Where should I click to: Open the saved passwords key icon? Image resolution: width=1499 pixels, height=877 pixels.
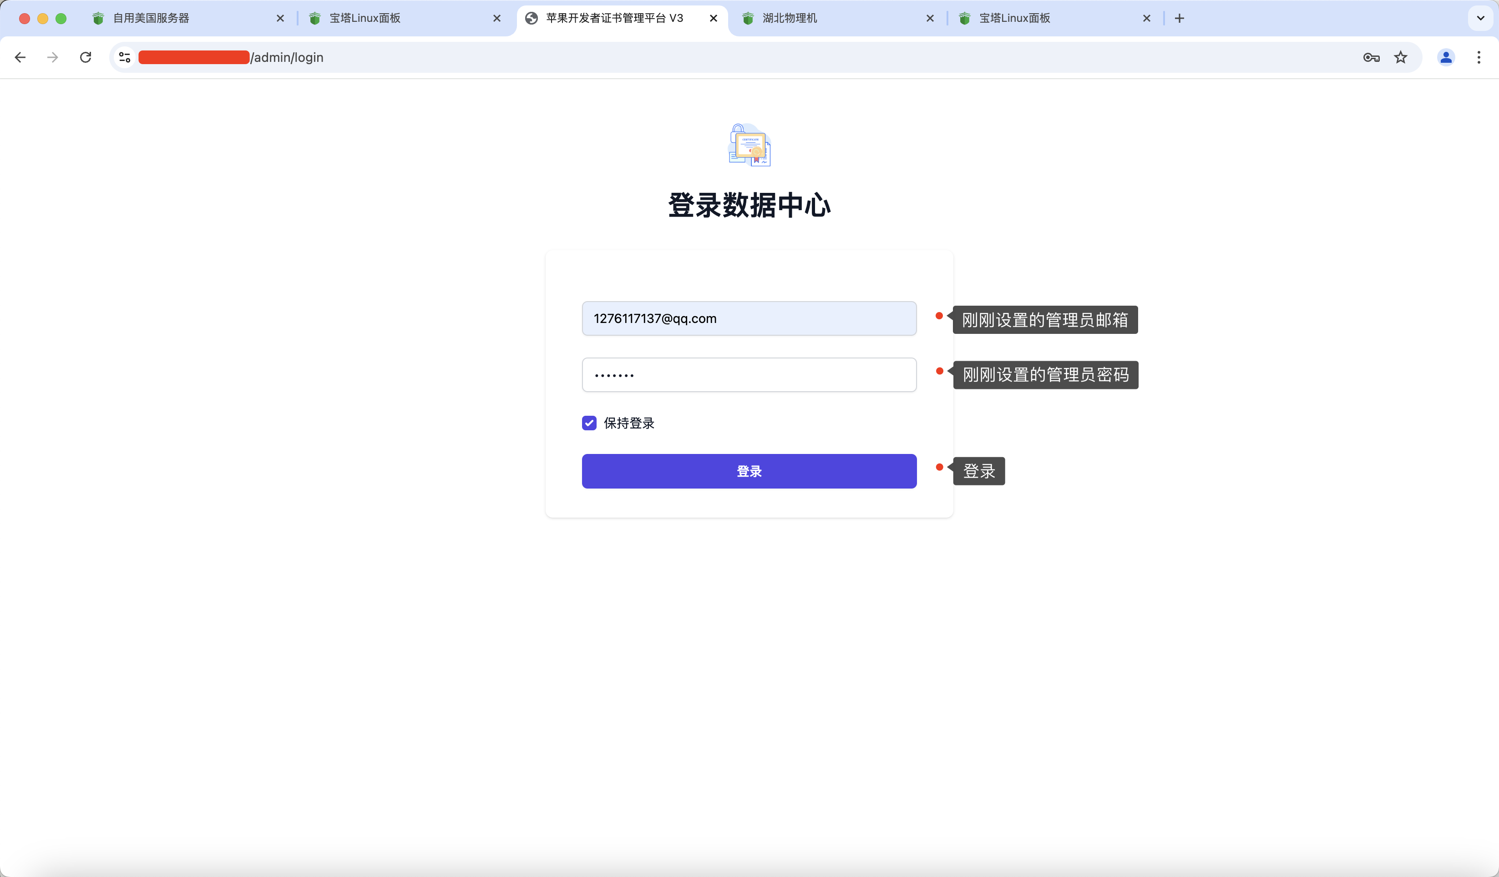tap(1371, 57)
